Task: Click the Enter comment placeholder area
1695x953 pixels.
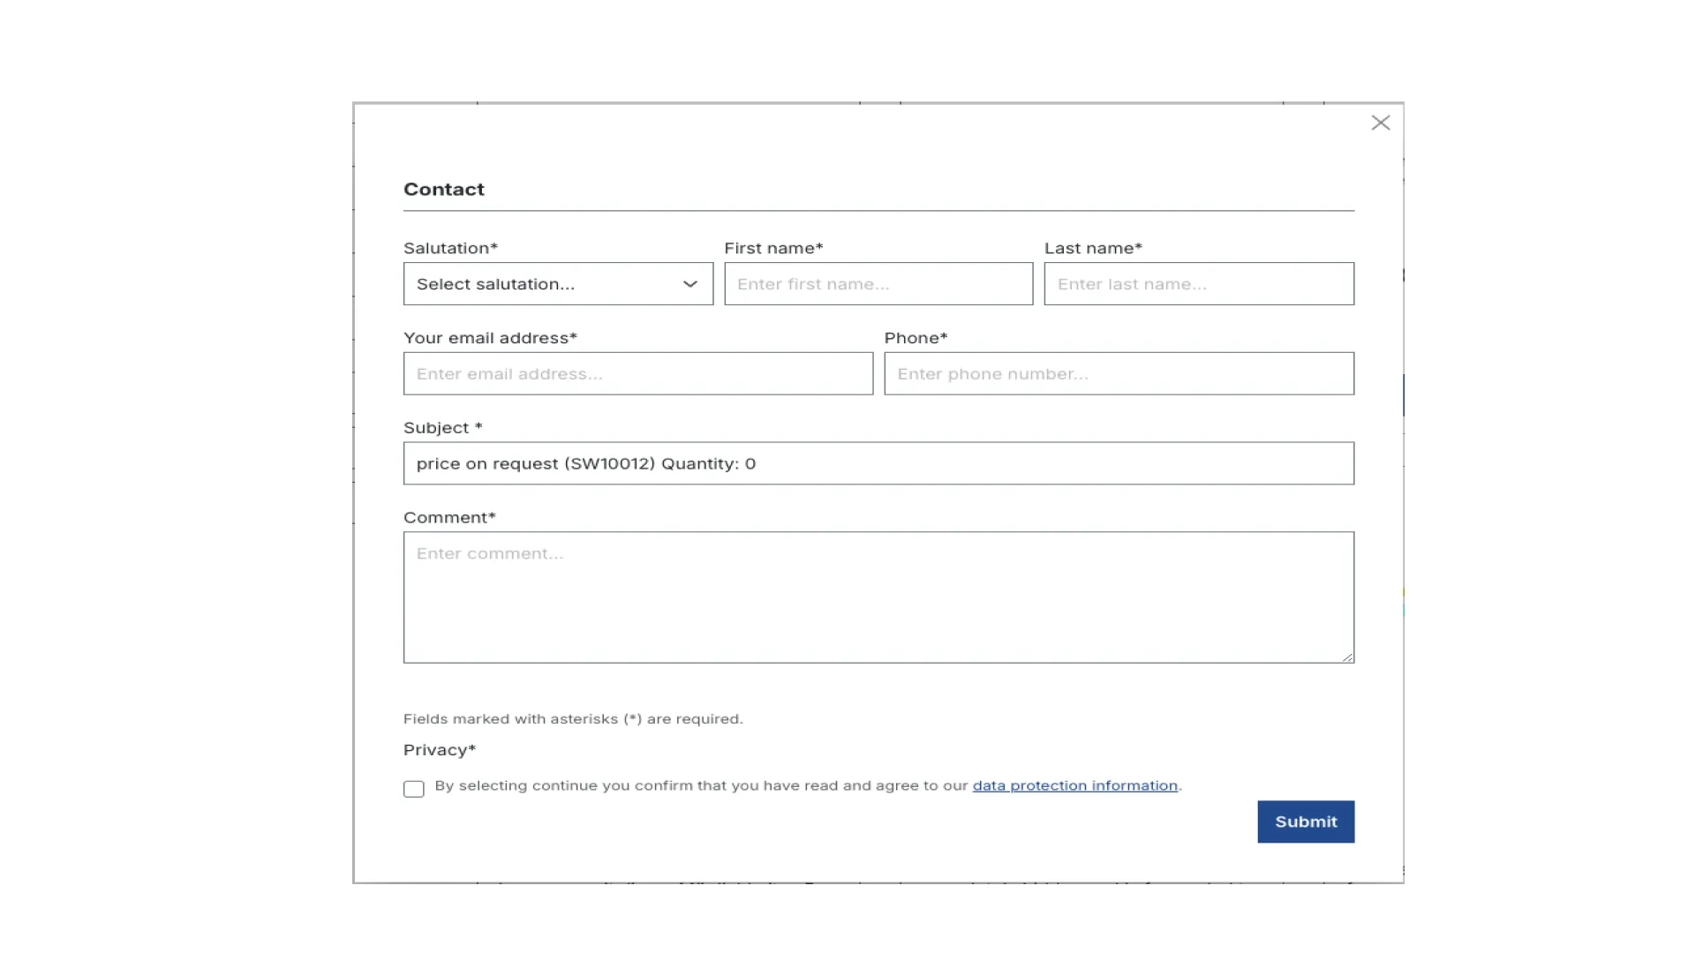Action: click(x=489, y=553)
